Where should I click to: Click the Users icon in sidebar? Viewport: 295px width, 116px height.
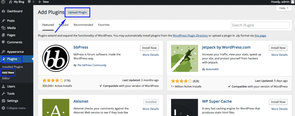(3, 87)
